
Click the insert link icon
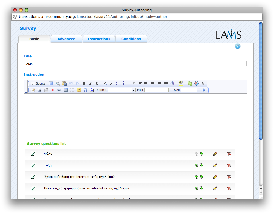tap(59, 90)
